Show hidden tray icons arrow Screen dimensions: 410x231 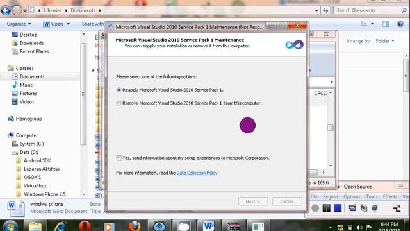click(331, 228)
